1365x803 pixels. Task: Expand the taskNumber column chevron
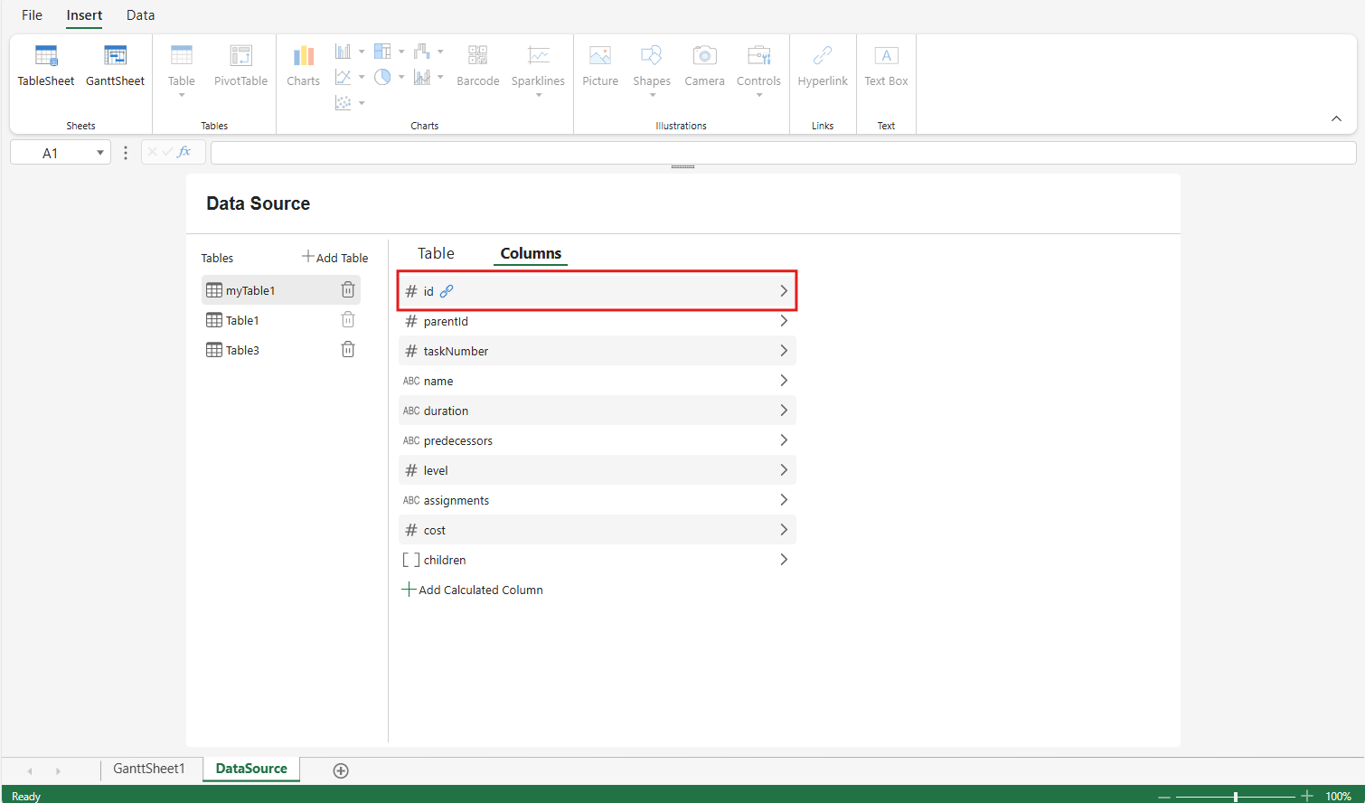point(784,351)
